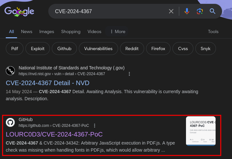
Task: Click the NVD snippet text 'Awaiting Analysis'
Action: click(104, 92)
